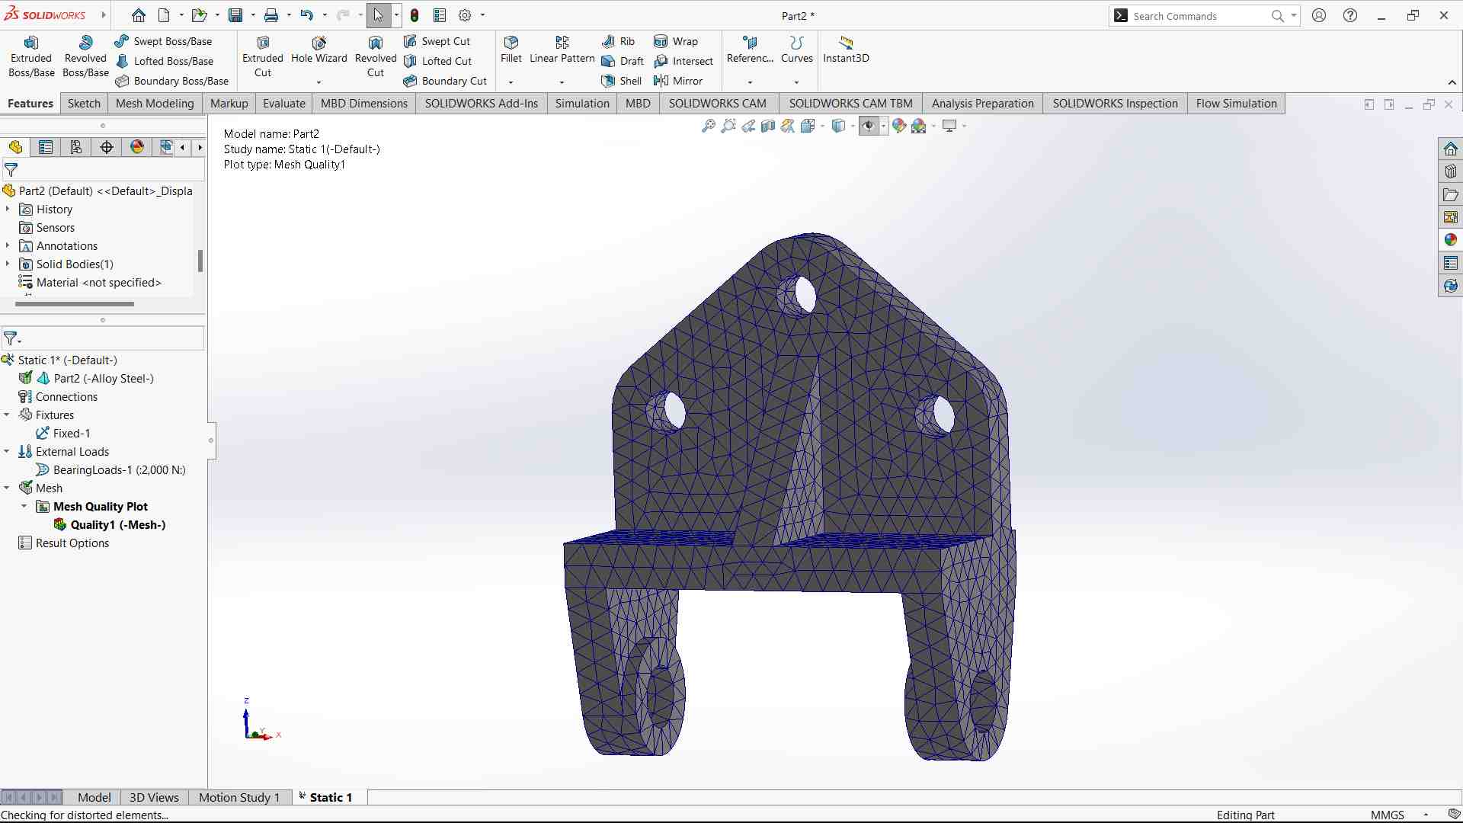
Task: Click the rebuild traffic light icon
Action: coord(415,15)
